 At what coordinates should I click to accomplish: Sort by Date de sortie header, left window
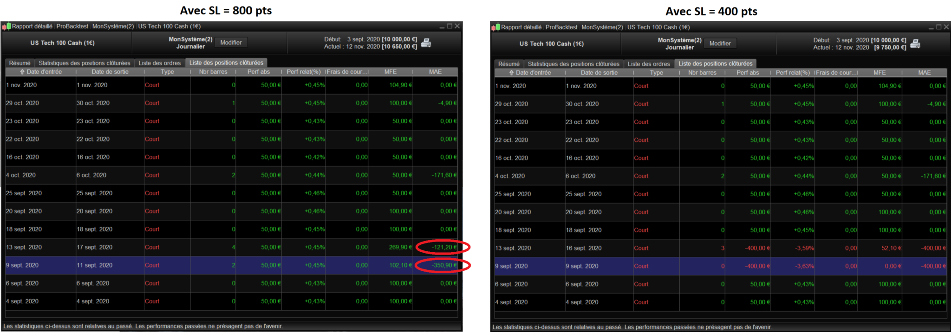pos(110,72)
